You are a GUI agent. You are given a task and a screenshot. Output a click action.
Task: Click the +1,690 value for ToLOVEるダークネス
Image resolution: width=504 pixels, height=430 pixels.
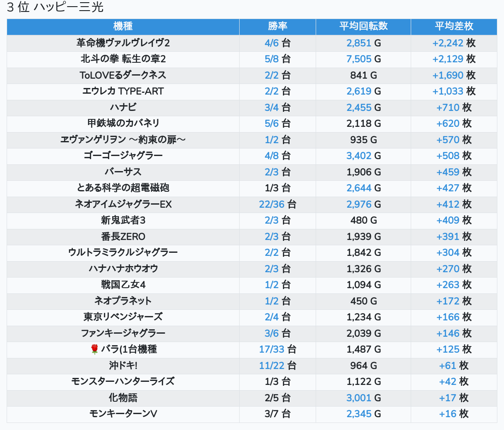pyautogui.click(x=447, y=75)
